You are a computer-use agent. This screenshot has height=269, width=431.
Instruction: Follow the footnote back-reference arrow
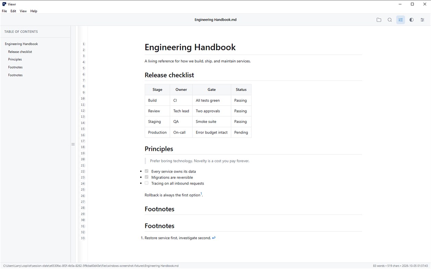(x=214, y=238)
